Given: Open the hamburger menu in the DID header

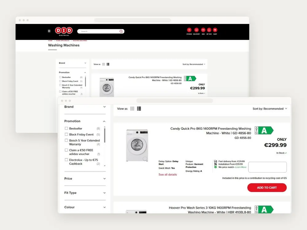Looking at the screenshot, I should click(x=49, y=31).
